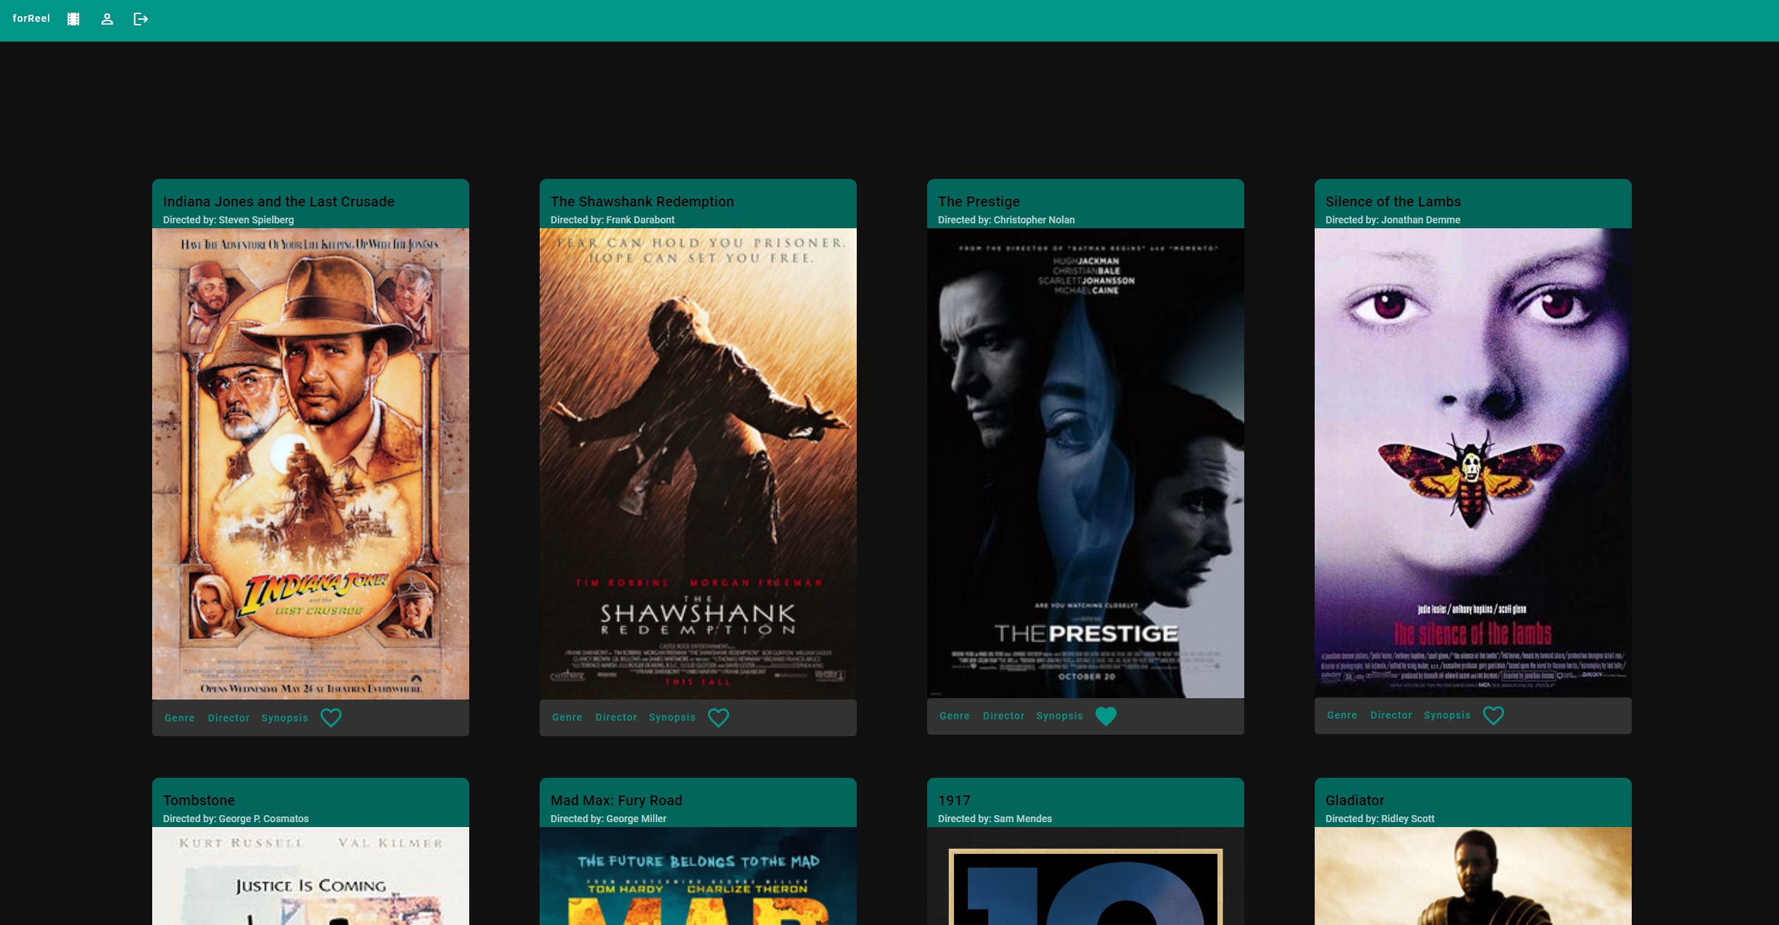
Task: Open Genre for Shawshank Redemption card
Action: click(567, 717)
